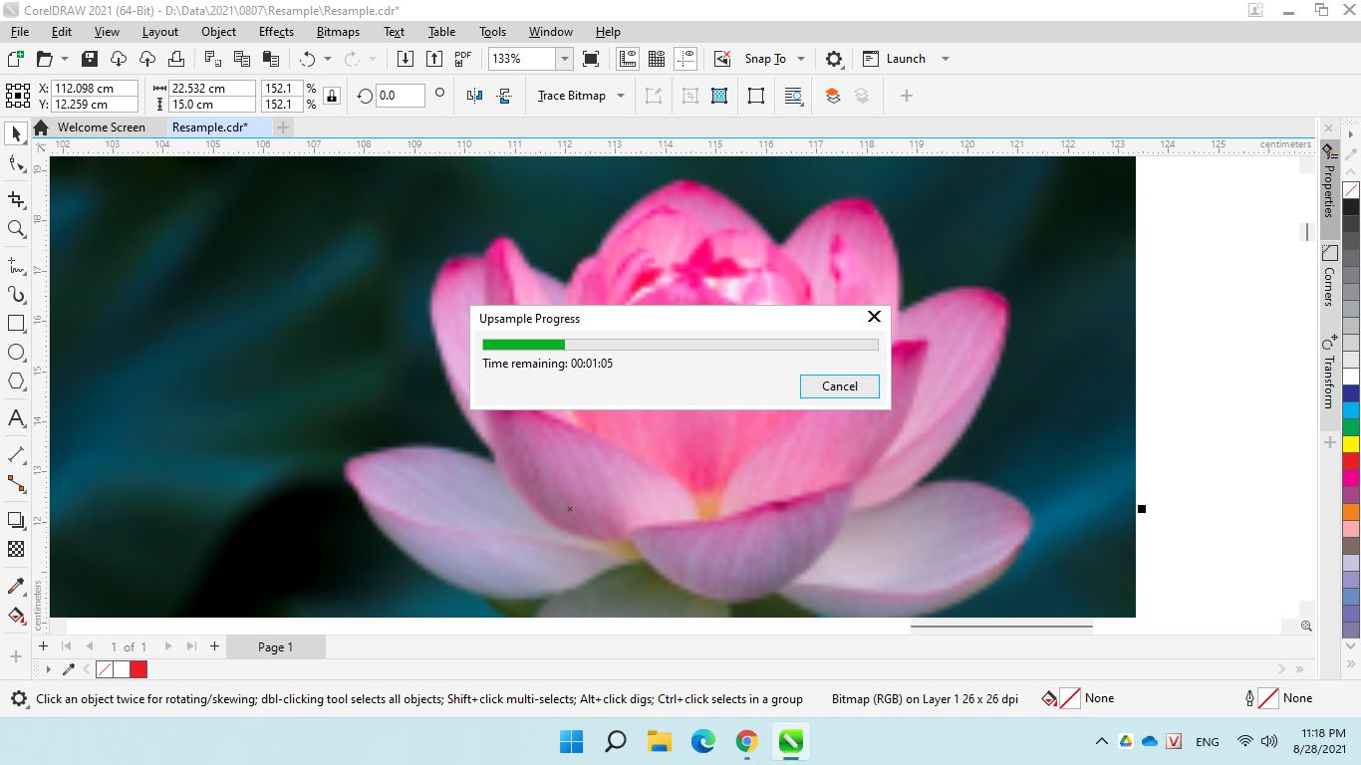Image resolution: width=1361 pixels, height=765 pixels.
Task: Toggle show rulers button
Action: coord(628,59)
